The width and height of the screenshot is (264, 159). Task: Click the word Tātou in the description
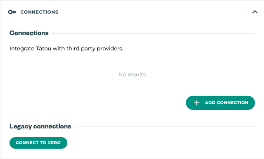coord(43,48)
